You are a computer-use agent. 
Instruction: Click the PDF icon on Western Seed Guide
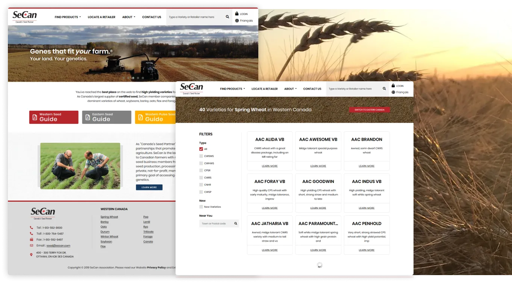click(x=35, y=117)
